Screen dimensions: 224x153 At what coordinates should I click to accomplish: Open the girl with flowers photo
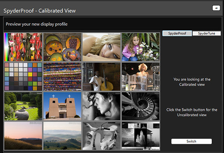[x=140, y=47]
